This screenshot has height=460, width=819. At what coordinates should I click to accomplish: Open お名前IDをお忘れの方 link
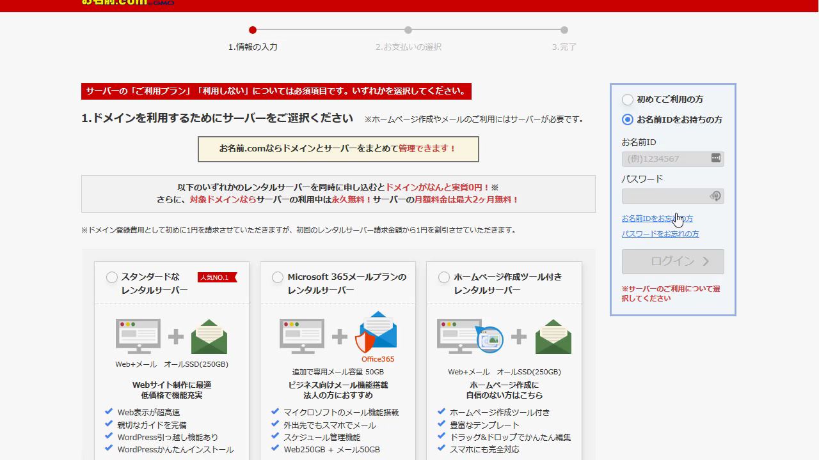click(x=656, y=218)
